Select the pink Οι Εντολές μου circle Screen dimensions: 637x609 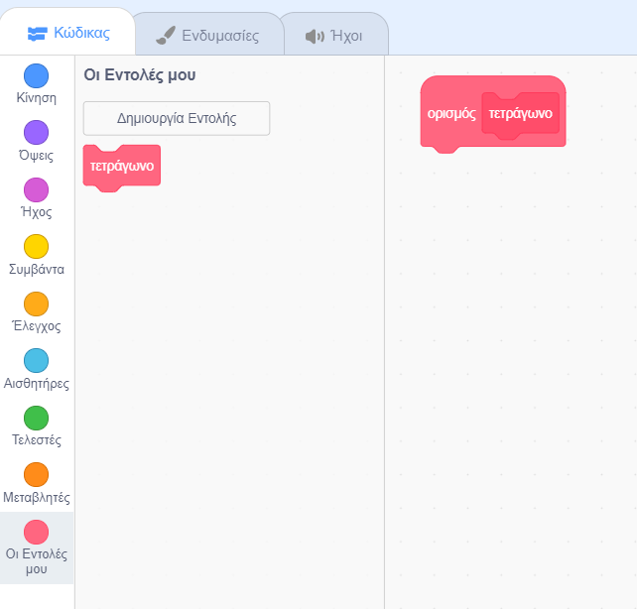tap(36, 532)
